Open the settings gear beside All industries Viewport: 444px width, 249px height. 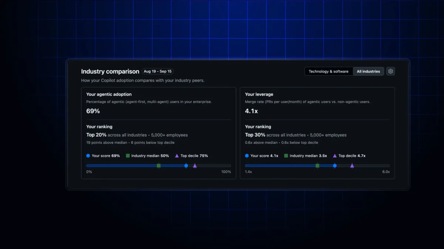(x=390, y=71)
